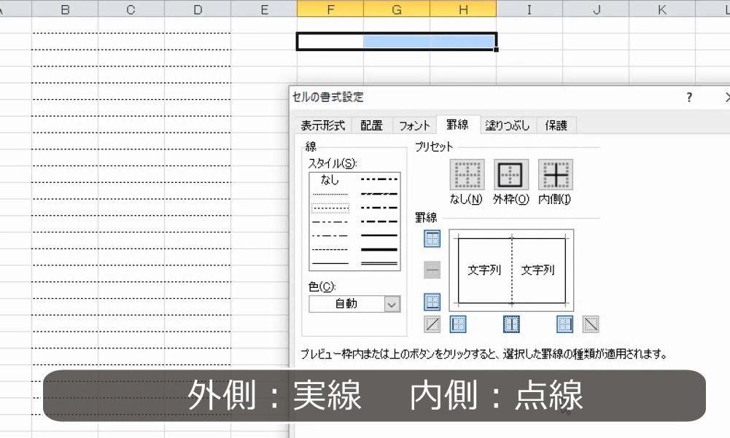Apply the 内側 inner borders preset
This screenshot has height=438, width=730.
554,173
